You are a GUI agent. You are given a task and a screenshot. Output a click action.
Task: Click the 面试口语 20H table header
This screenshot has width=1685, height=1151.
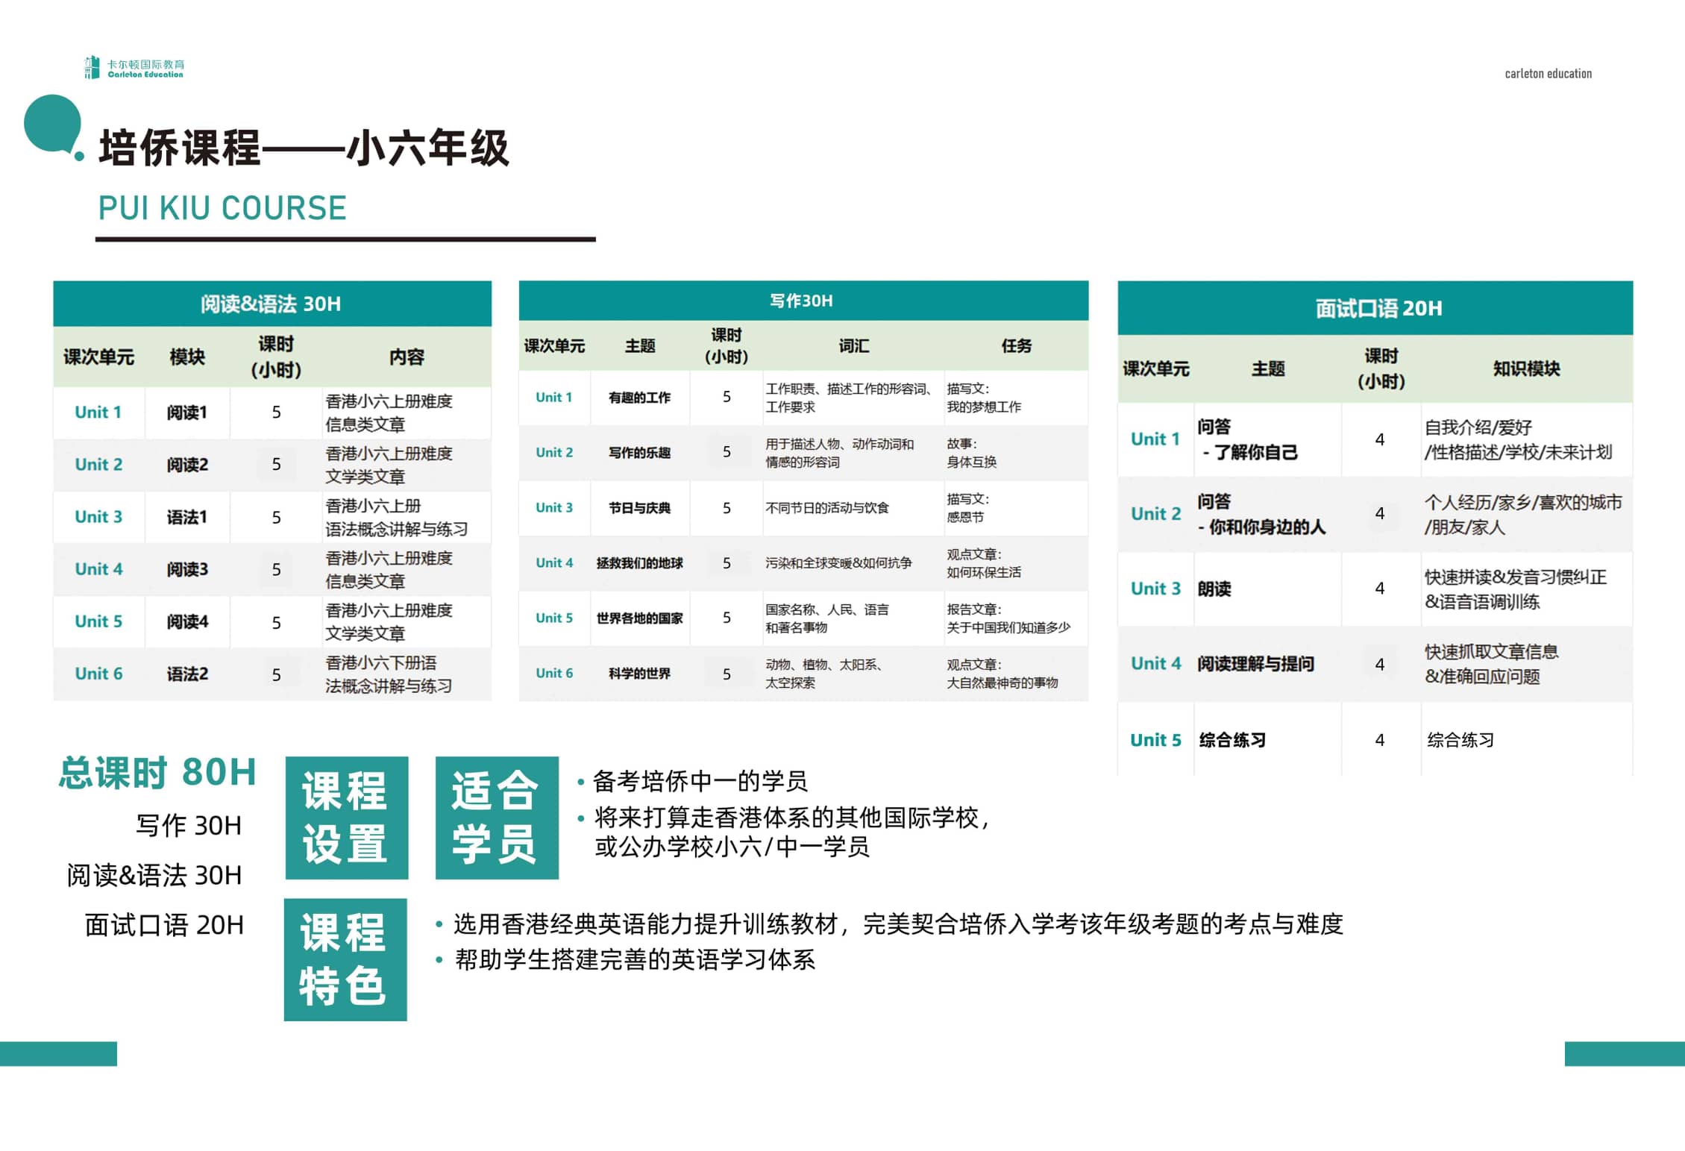(1375, 307)
